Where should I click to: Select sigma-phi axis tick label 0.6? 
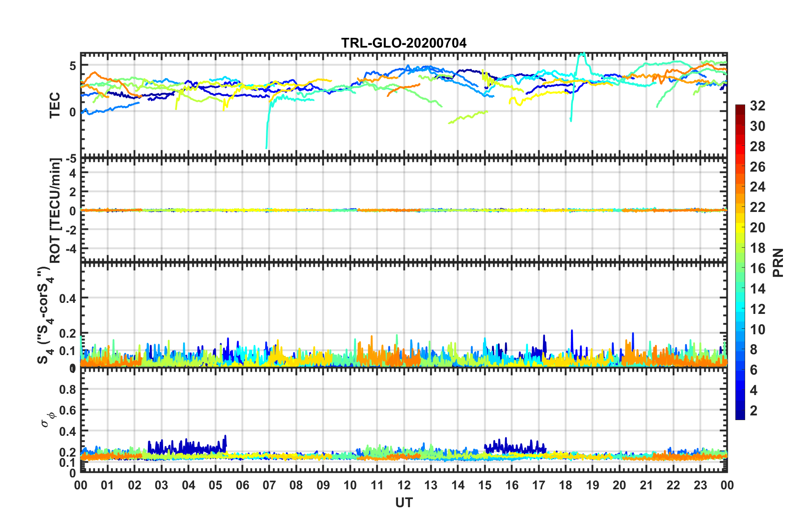pos(68,410)
